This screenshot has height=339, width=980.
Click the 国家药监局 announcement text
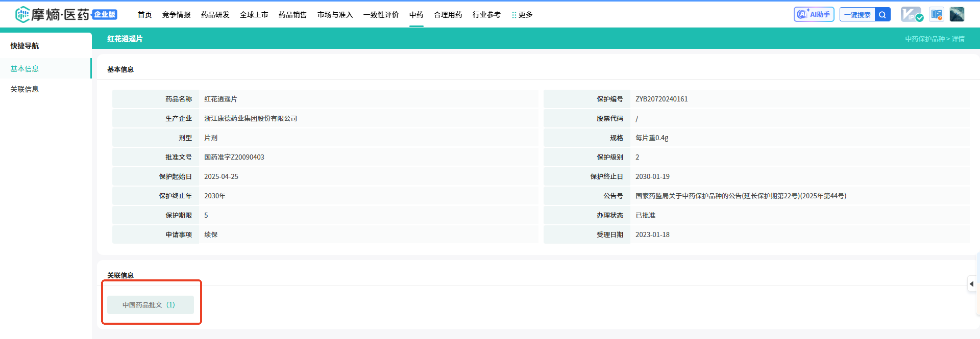pyautogui.click(x=741, y=196)
